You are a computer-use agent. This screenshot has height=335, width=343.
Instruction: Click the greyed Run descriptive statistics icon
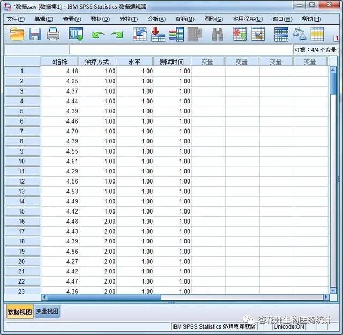point(195,34)
